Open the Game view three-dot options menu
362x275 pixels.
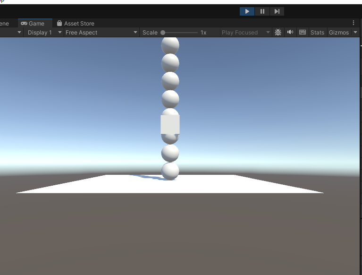coord(354,23)
